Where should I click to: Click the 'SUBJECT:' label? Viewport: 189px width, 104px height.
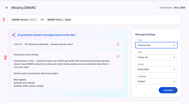(x=18, y=44)
